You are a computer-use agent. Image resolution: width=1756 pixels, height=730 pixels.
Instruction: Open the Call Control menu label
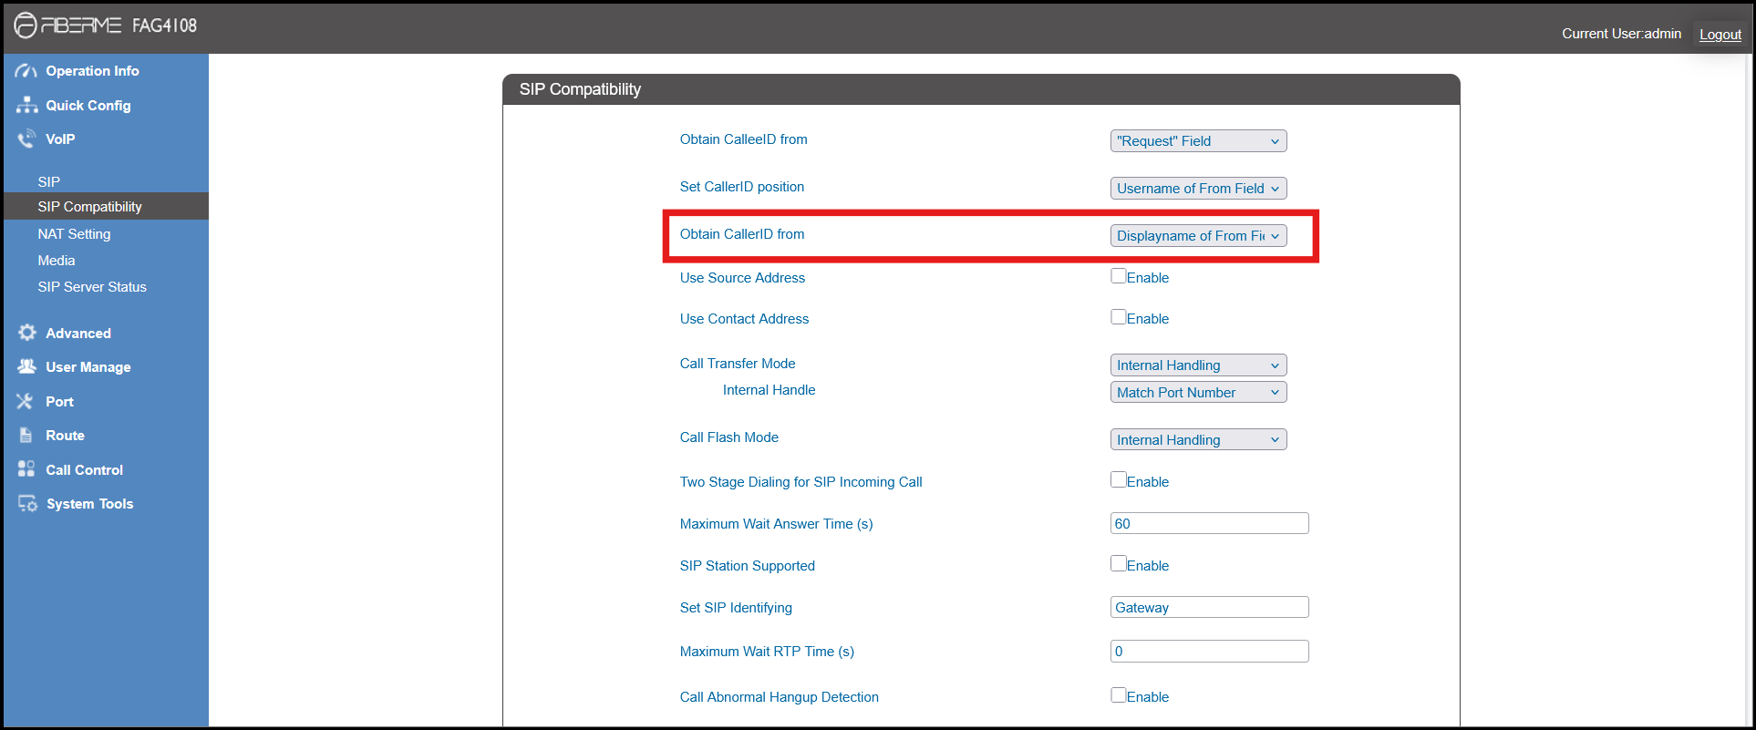tap(85, 470)
